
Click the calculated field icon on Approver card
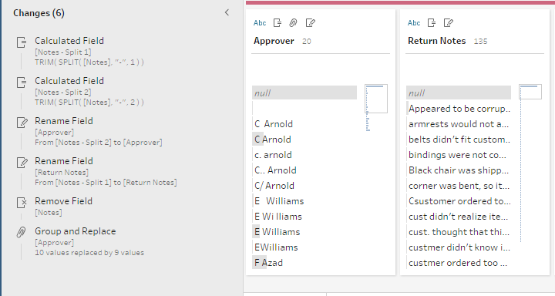coord(277,23)
